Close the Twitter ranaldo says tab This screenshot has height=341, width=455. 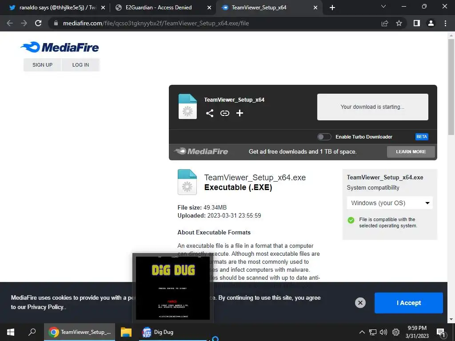[x=103, y=8]
